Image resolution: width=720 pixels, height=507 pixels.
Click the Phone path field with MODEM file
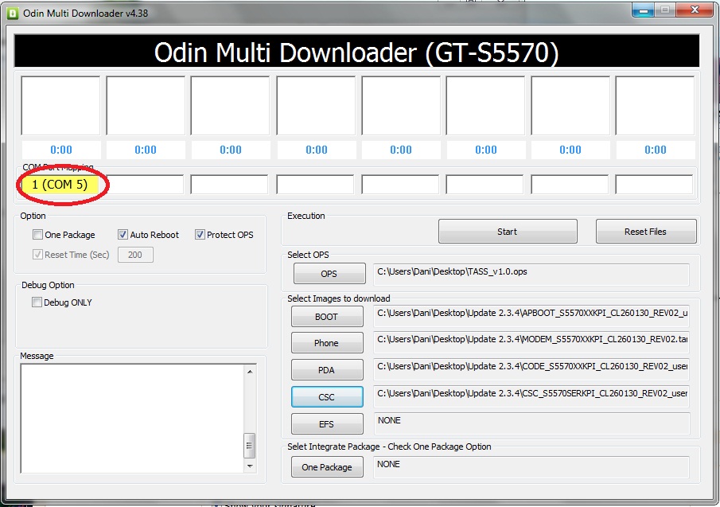coord(531,343)
